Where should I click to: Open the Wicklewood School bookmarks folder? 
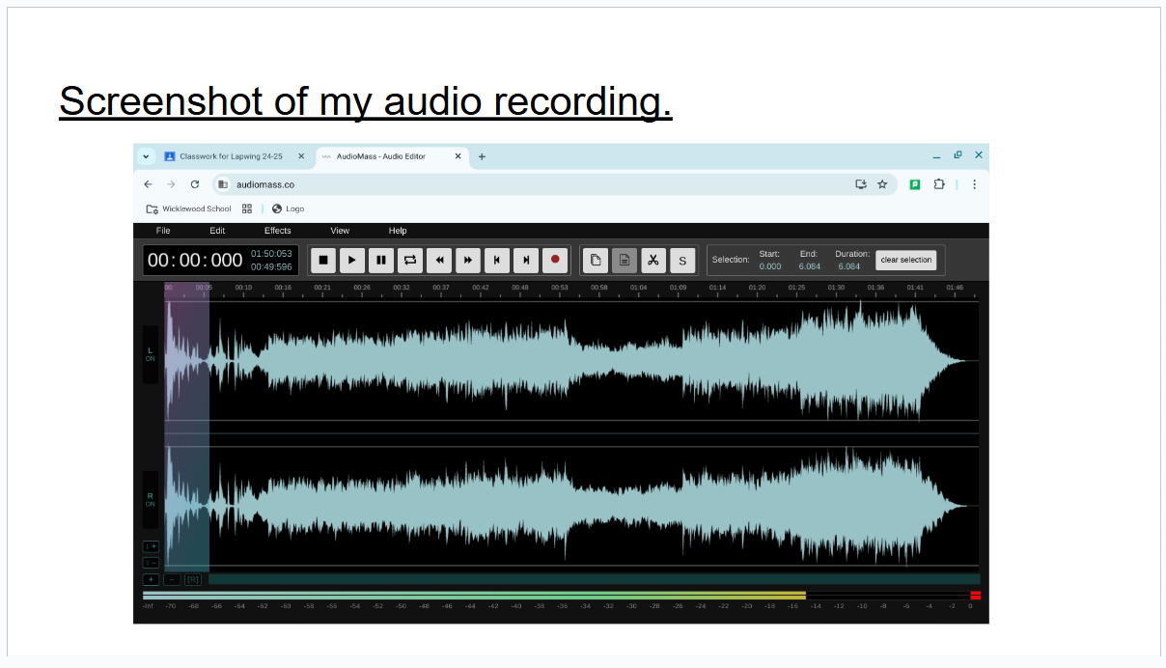pyautogui.click(x=189, y=209)
